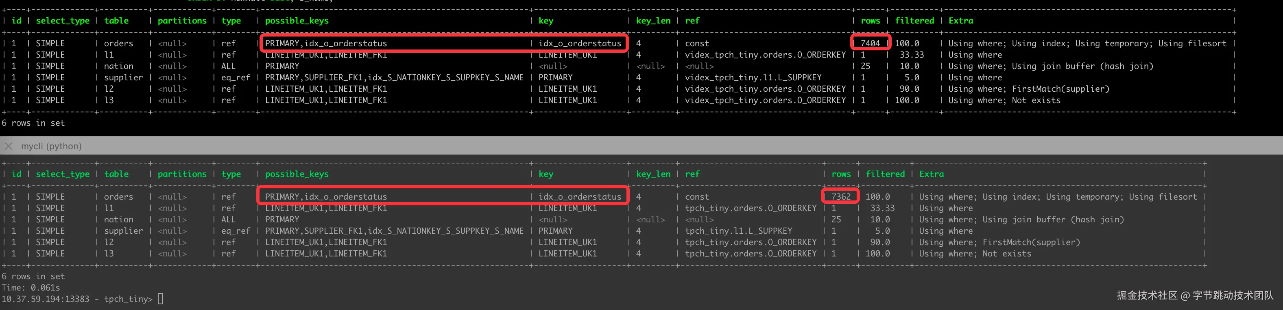The width and height of the screenshot is (1283, 310).
Task: Close the mycli (python) pane
Action: [9, 146]
